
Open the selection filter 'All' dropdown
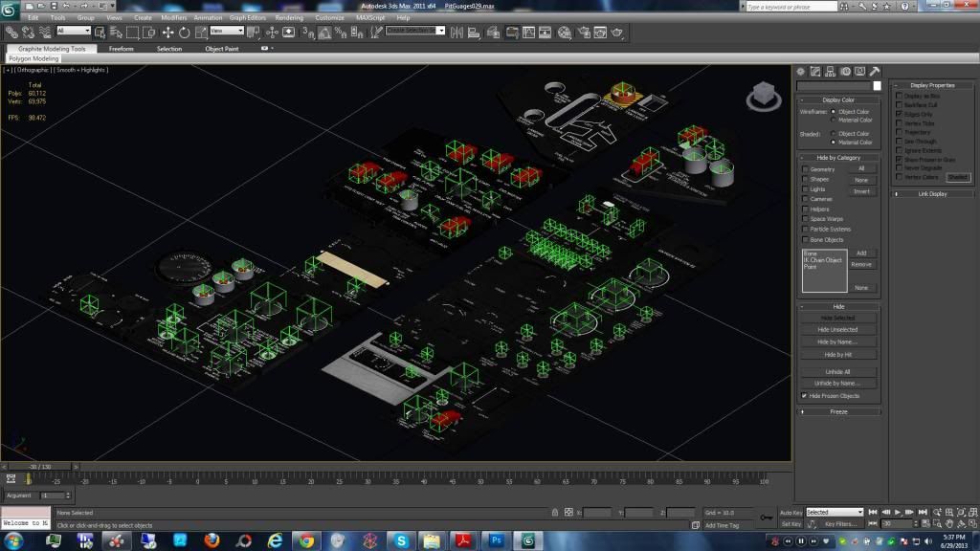click(74, 32)
